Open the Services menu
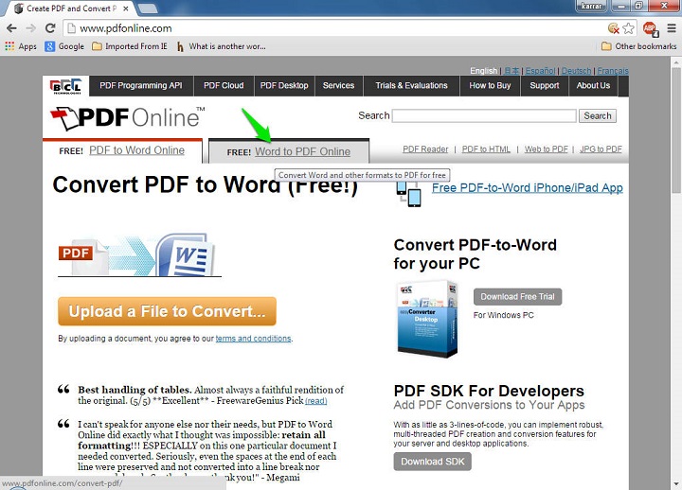 point(338,85)
